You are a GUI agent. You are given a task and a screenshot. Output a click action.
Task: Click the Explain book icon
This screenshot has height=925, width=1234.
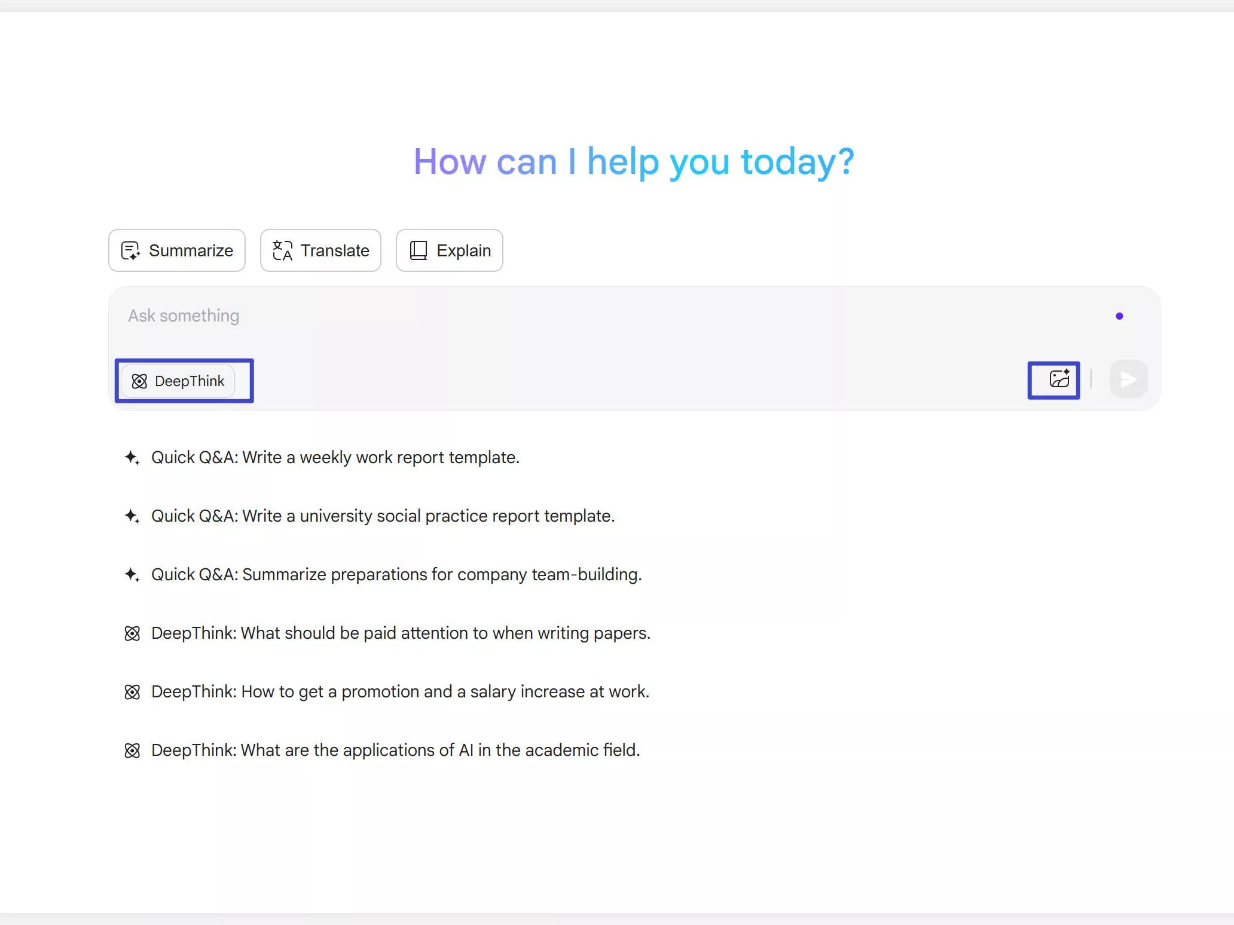coord(419,250)
